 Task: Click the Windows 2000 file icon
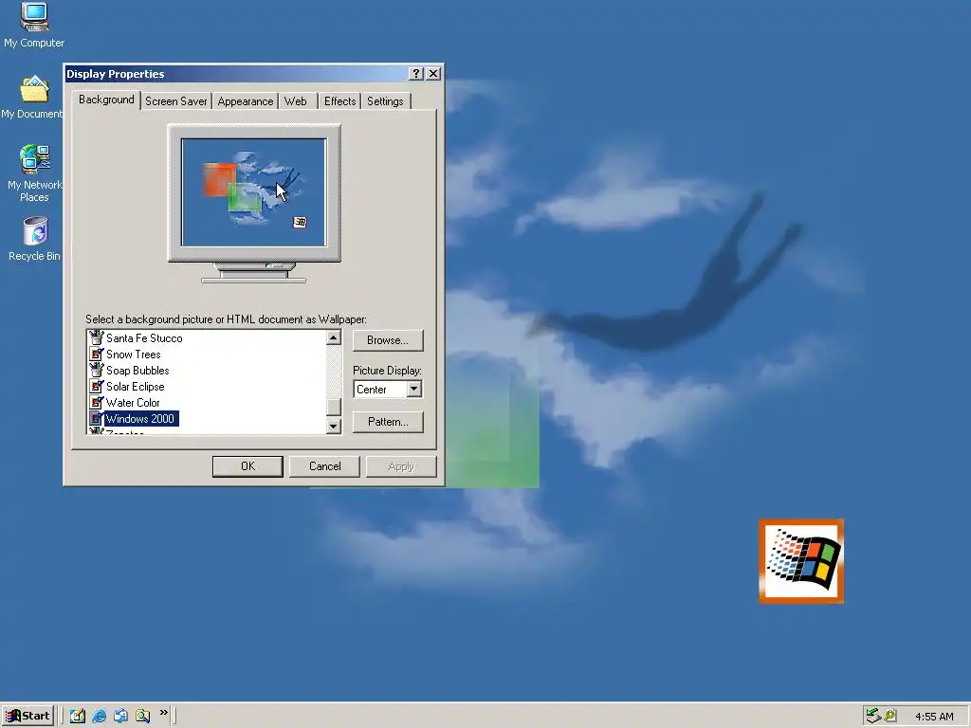(96, 418)
